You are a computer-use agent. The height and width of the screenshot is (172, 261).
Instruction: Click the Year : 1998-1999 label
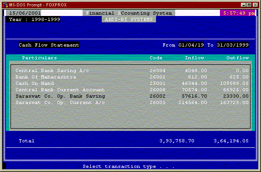(33, 20)
